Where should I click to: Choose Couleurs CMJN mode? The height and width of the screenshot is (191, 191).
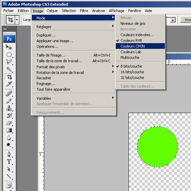(x=140, y=46)
